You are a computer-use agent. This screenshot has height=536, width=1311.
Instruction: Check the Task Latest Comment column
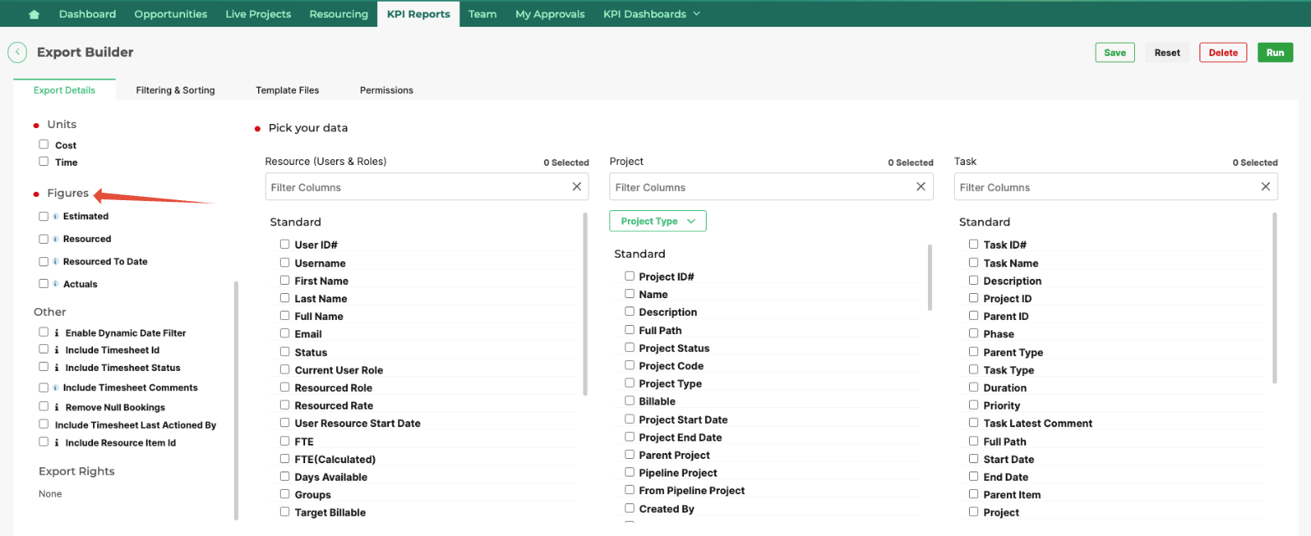point(974,422)
